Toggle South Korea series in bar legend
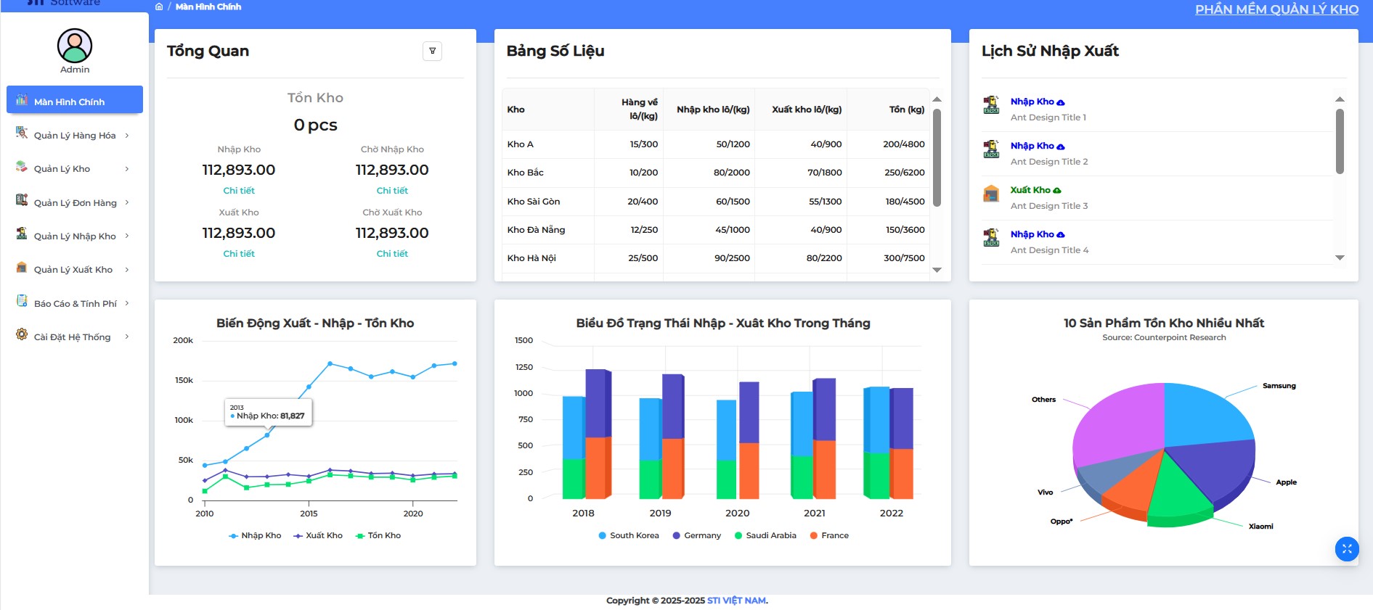The width and height of the screenshot is (1373, 610). pyautogui.click(x=629, y=536)
